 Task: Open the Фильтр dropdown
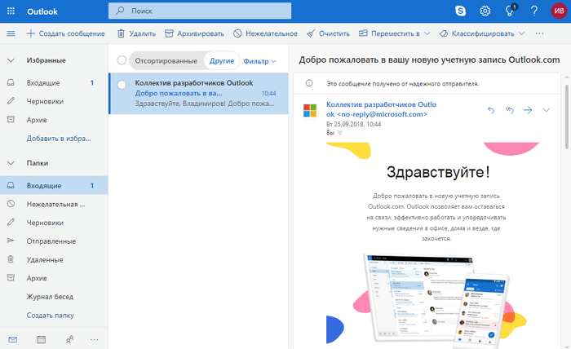tap(260, 61)
